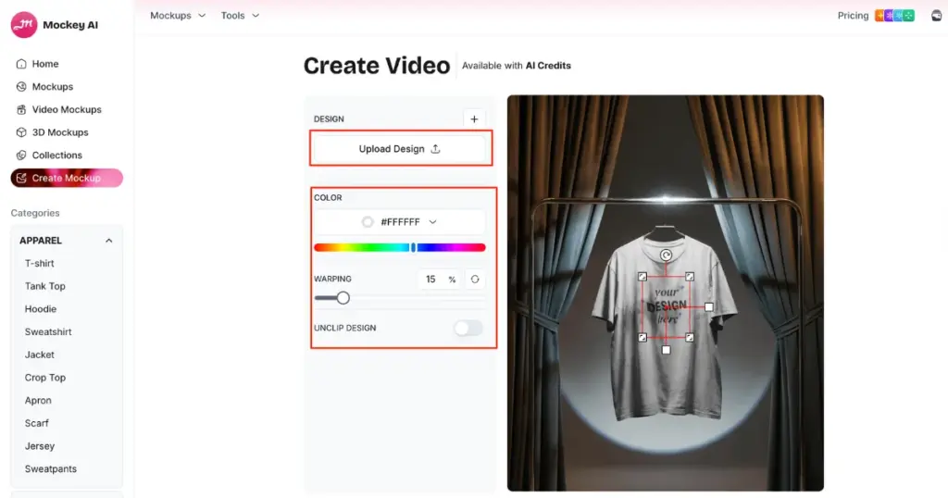Click the profile icon at top right
948x498 pixels.
click(x=937, y=16)
